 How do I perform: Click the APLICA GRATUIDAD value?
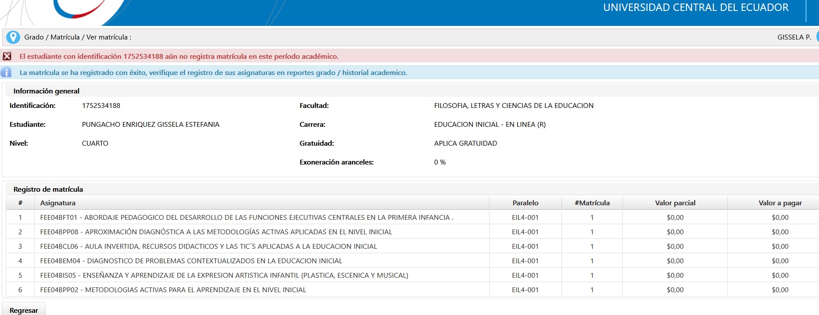[x=465, y=143]
